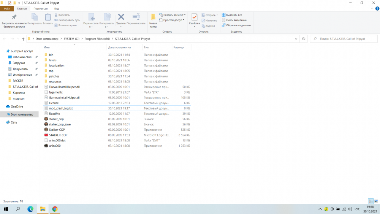This screenshot has height=214, width=380.
Task: Click the blue Help question mark icon
Action: [x=377, y=8]
